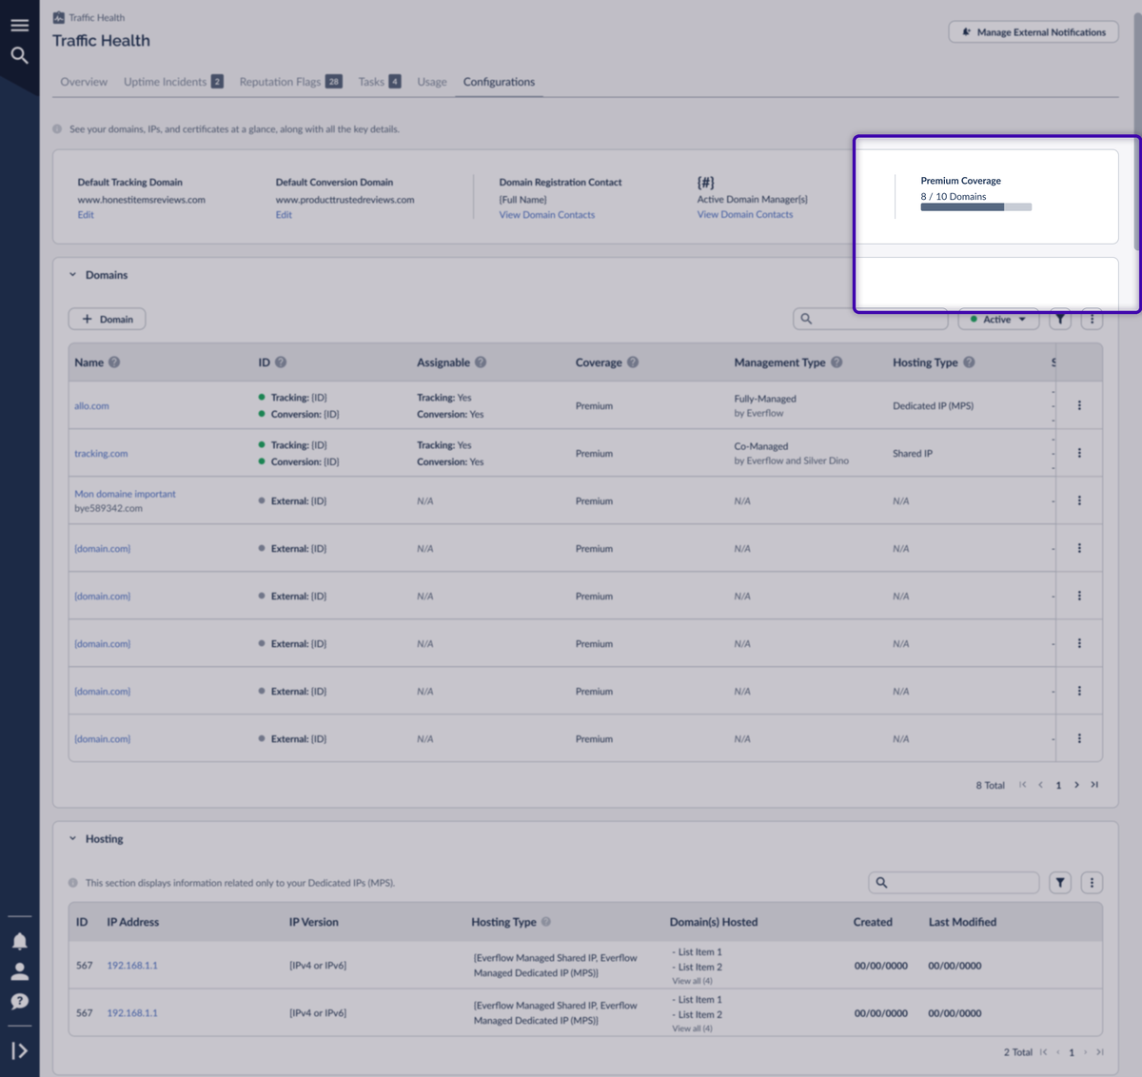Click Hosting table Hosting Type help icon
Viewport: 1142px width, 1077px height.
coord(546,922)
